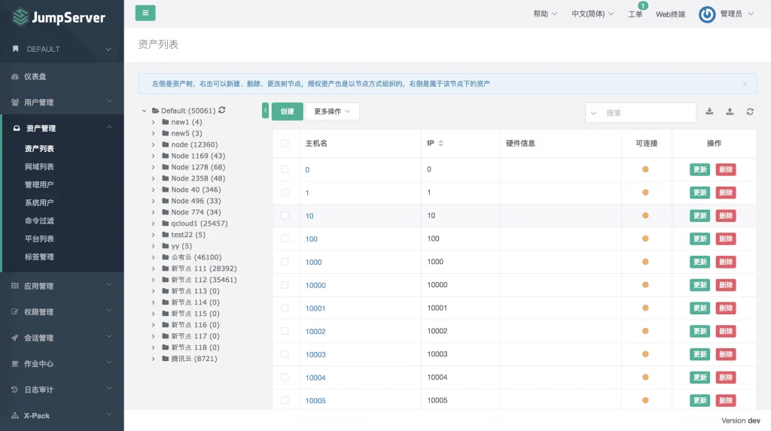Expand the 公有云 (46100) tree node
This screenshot has height=431, width=771.
tap(154, 257)
